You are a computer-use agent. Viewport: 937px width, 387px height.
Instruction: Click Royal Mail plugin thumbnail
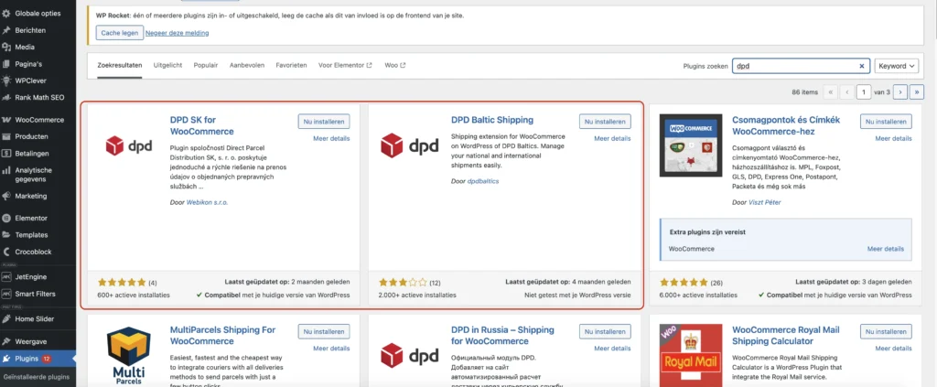pos(691,355)
